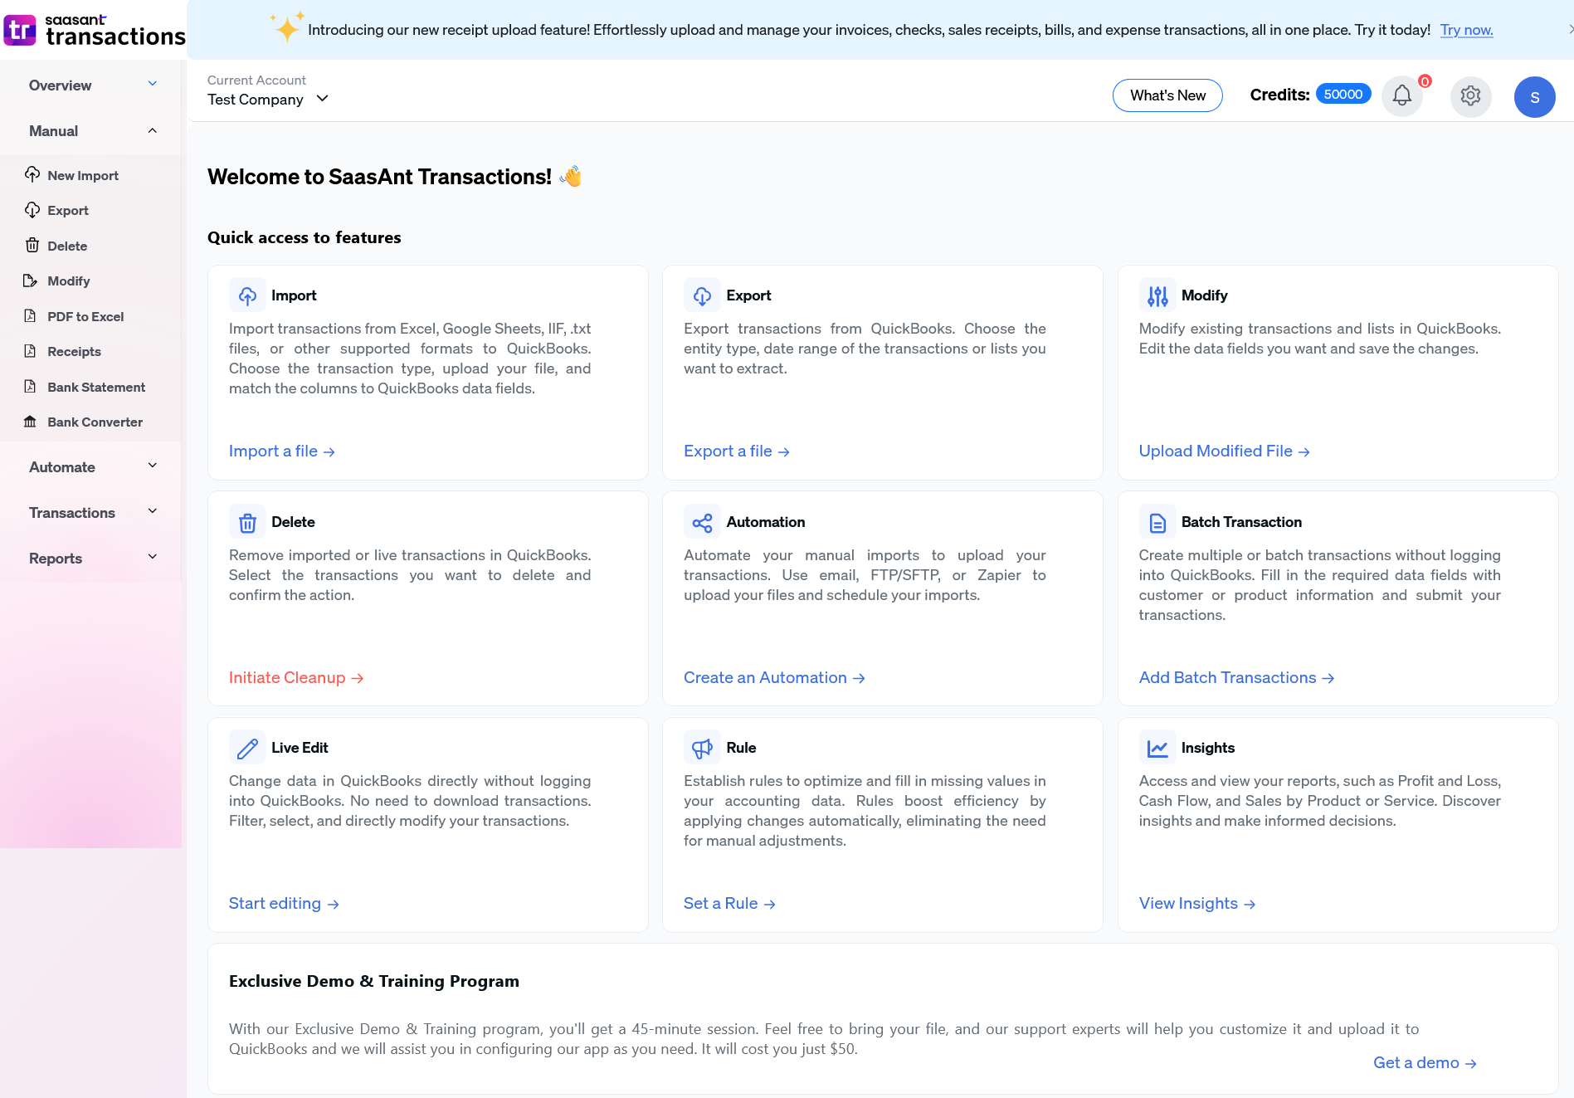Click the 50000 credits badge
The image size is (1574, 1098).
[1343, 95]
